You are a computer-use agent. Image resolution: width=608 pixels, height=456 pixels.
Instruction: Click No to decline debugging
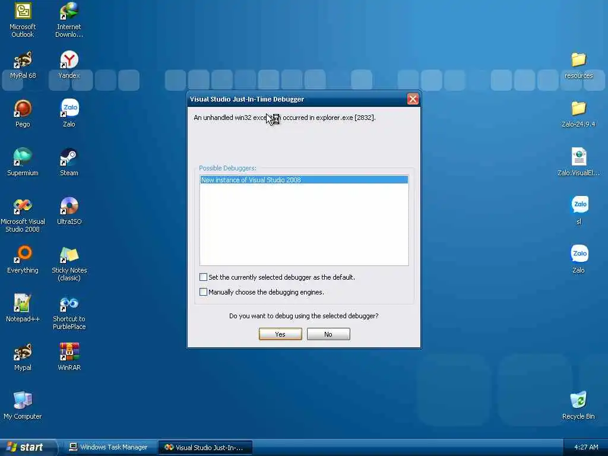pos(328,334)
